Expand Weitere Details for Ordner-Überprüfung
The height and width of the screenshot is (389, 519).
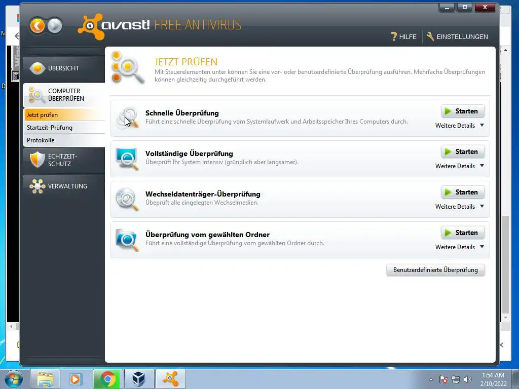pos(460,247)
